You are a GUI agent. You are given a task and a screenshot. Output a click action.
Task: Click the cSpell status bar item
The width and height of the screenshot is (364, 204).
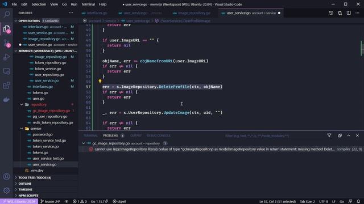119,202
